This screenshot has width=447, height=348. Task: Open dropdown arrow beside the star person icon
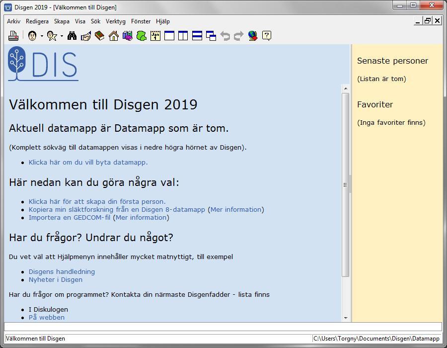coord(62,36)
